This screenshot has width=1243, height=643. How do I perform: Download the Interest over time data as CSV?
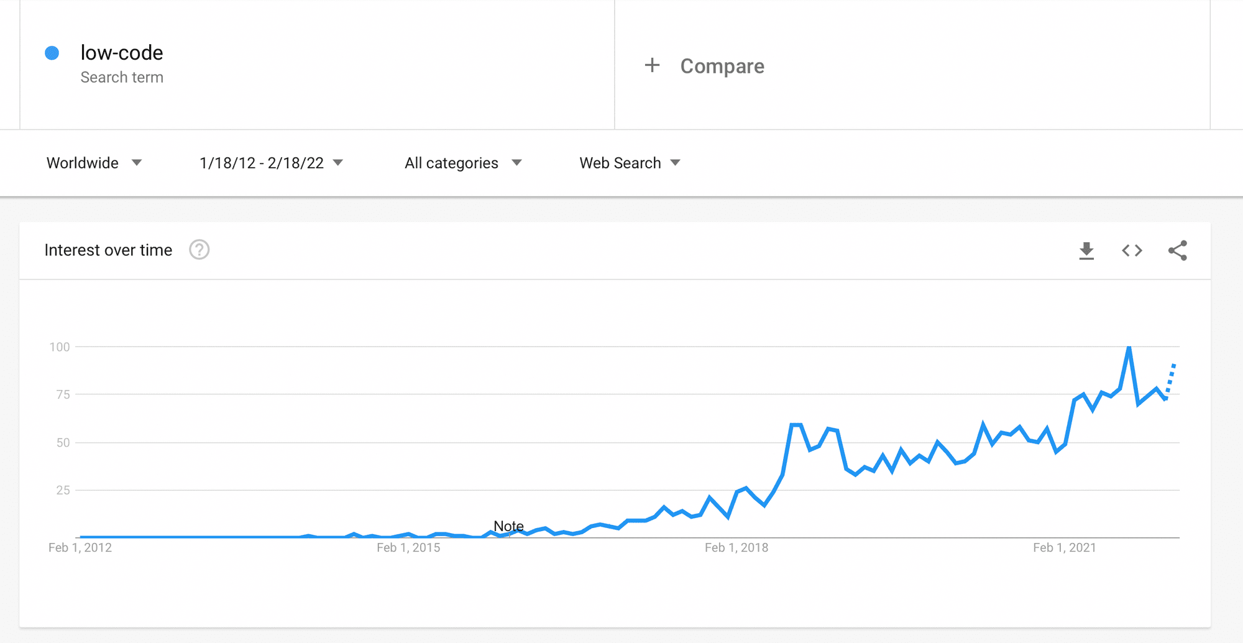1086,250
